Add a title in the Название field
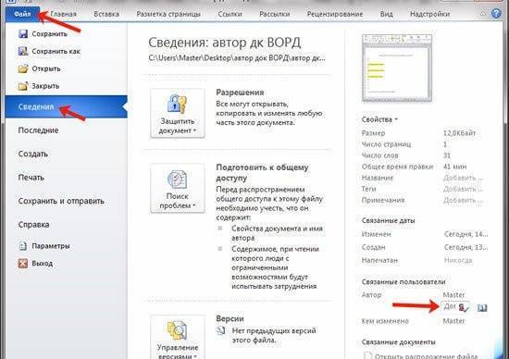This screenshot has height=359, width=509. tap(464, 178)
